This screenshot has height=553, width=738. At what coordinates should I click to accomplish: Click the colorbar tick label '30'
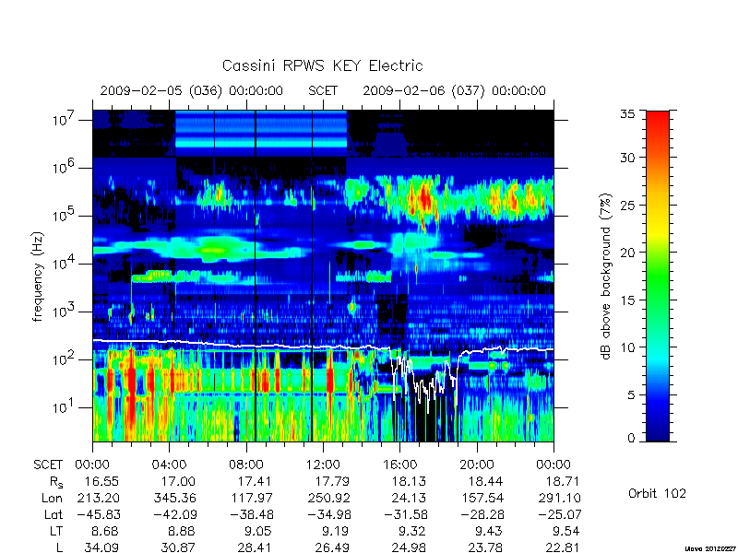tap(628, 158)
